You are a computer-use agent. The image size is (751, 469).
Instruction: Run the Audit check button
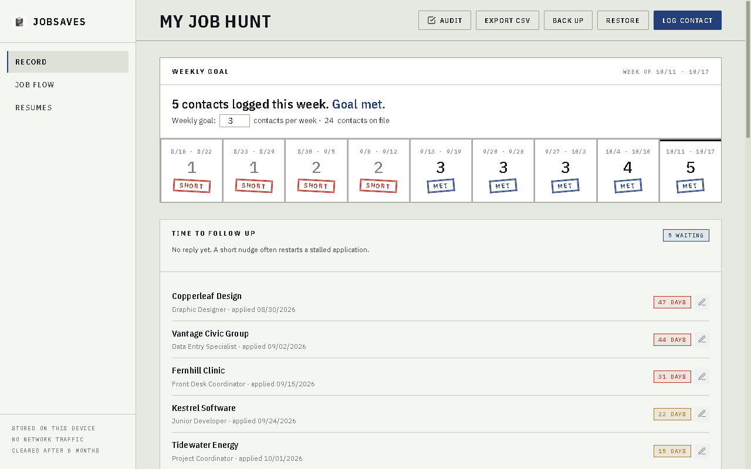(x=445, y=21)
